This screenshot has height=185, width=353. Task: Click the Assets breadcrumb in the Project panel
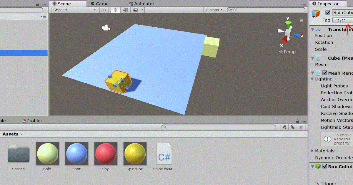(11, 134)
